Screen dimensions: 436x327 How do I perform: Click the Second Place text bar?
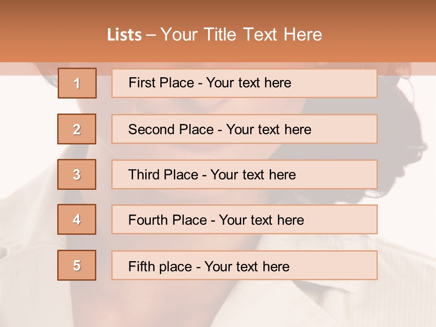pyautogui.click(x=244, y=129)
